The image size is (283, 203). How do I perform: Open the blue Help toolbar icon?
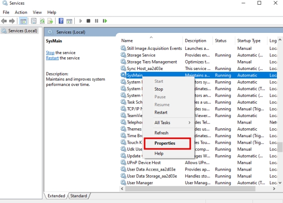[x=61, y=21]
